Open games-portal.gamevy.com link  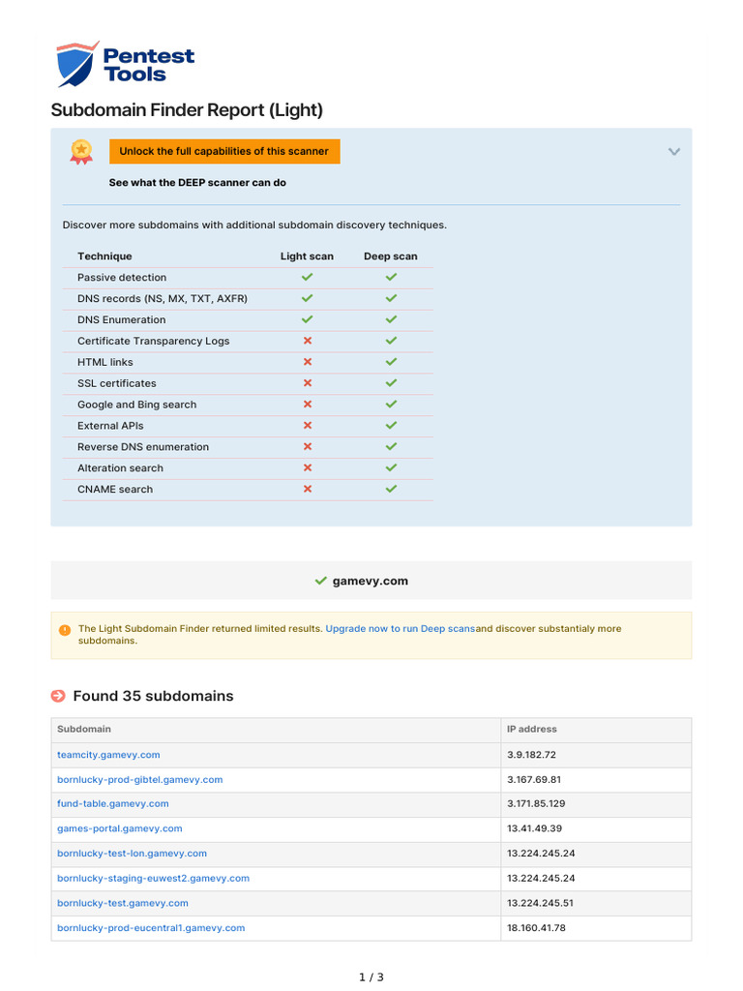[119, 828]
